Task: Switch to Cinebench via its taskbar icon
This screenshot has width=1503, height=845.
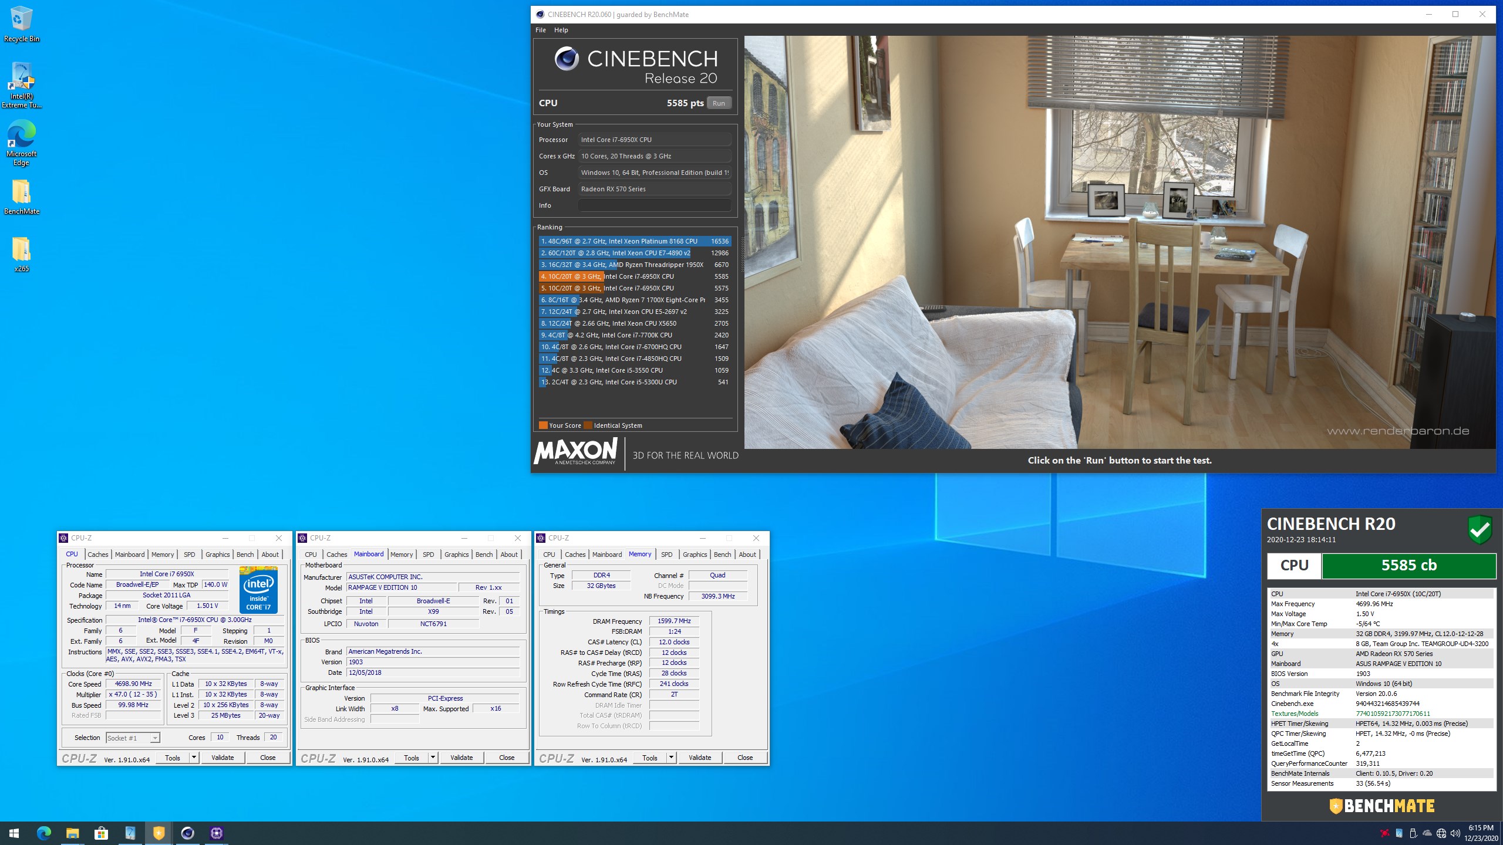Action: point(187,833)
